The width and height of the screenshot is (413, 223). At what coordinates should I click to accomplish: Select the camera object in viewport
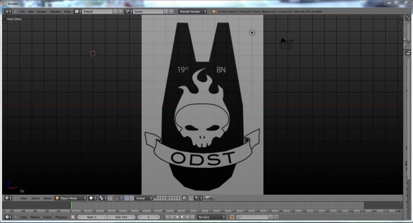(287, 44)
